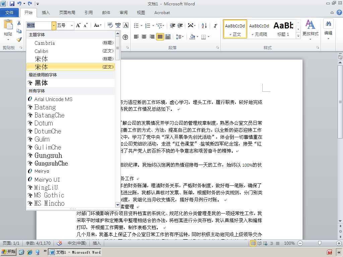The image size is (343, 257).
Task: Minimize the ribbon with caret icon
Action: [332, 13]
